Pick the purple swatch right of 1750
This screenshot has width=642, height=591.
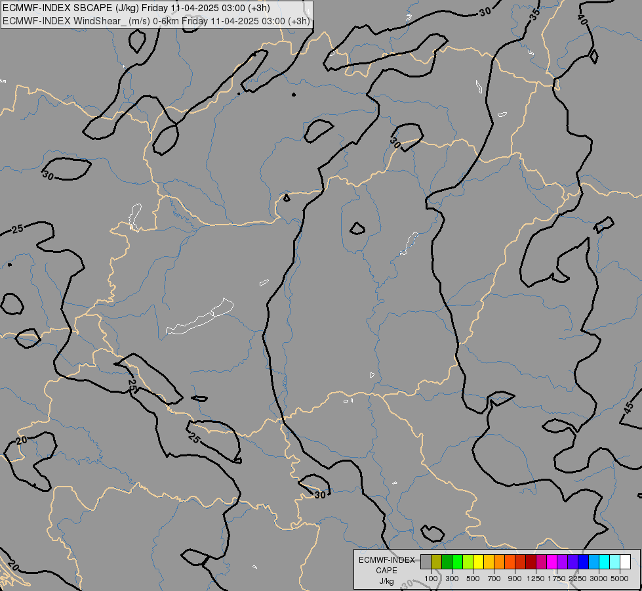562,562
